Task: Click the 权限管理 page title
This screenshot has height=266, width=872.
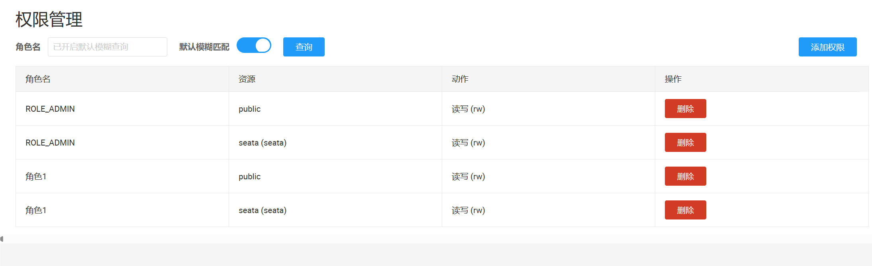Action: pos(49,19)
